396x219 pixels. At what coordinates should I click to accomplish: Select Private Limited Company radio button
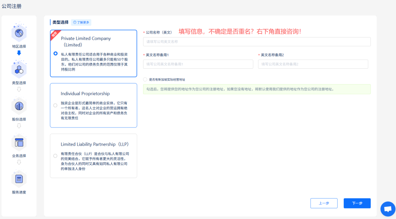click(56, 53)
